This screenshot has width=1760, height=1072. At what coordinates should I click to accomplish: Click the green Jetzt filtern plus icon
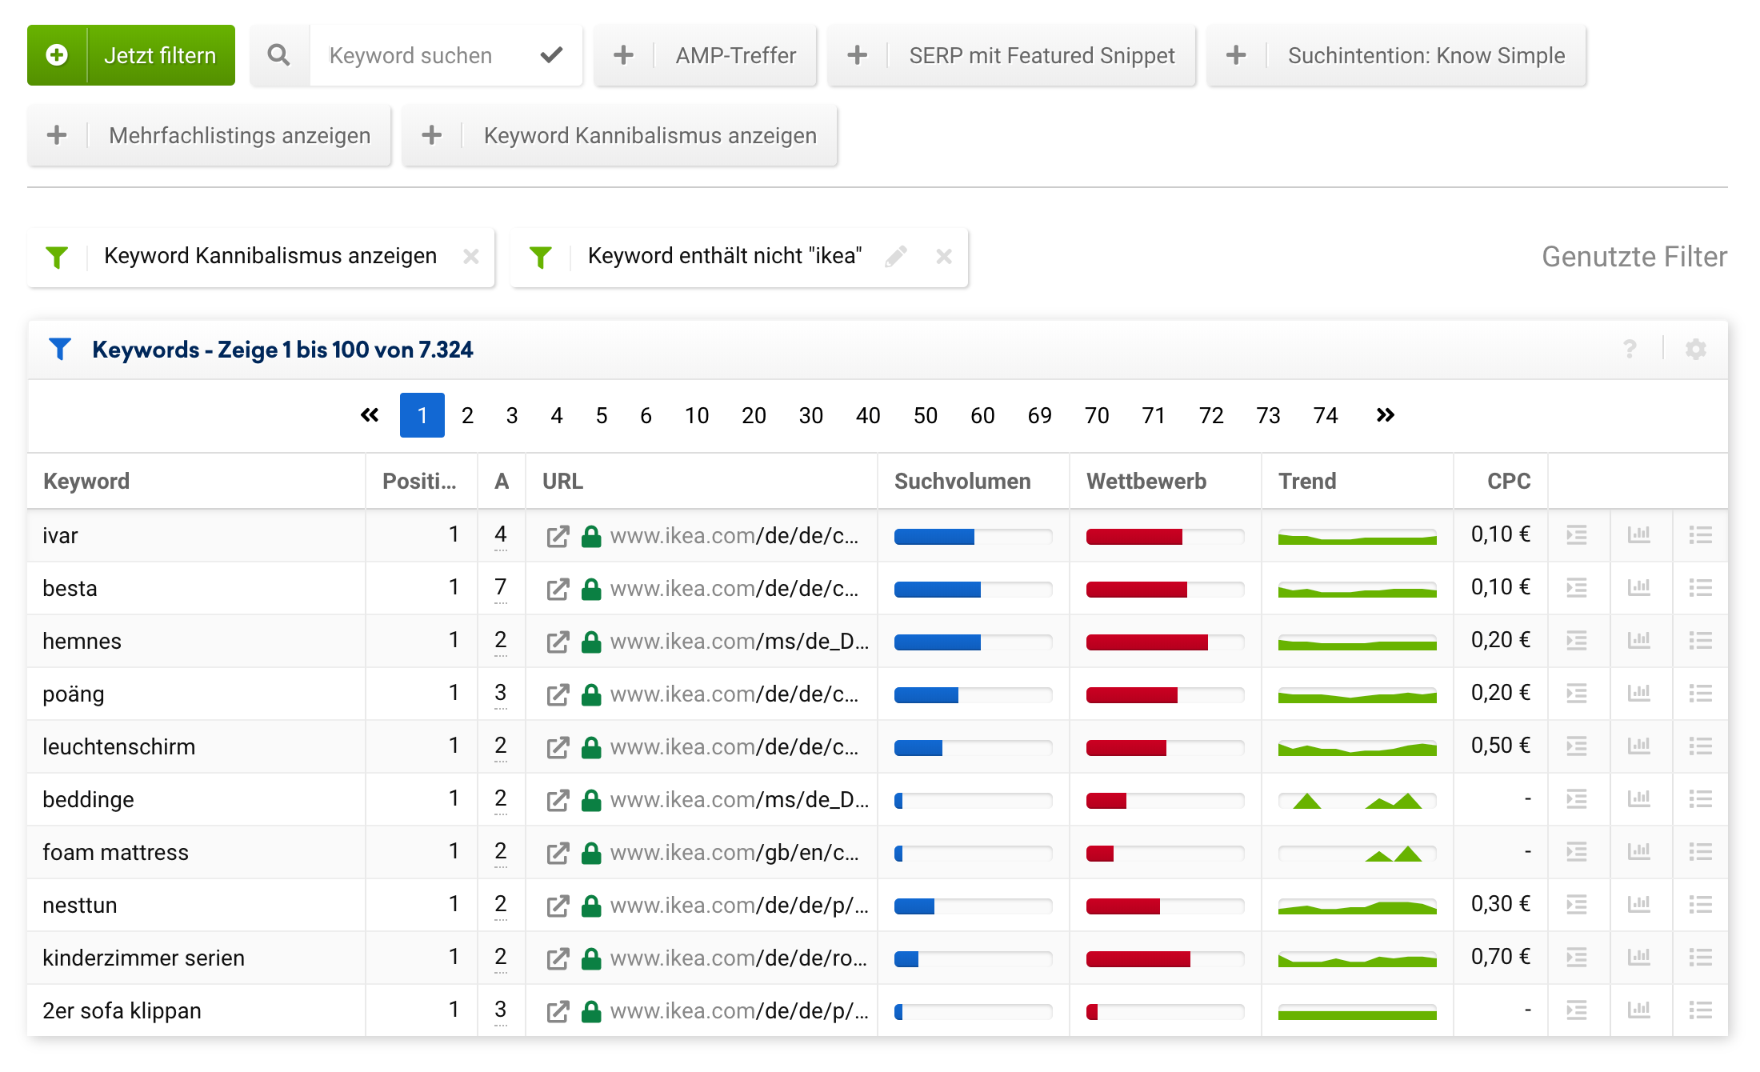(x=57, y=55)
